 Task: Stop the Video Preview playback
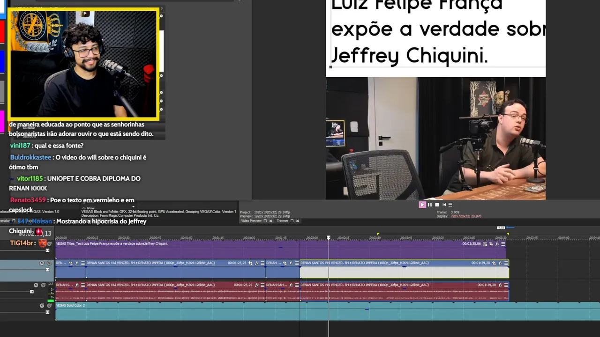(x=437, y=205)
